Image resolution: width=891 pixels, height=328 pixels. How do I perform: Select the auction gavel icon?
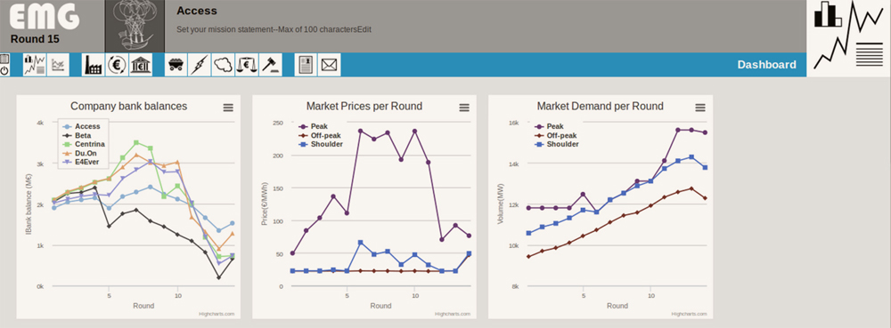[x=271, y=65]
